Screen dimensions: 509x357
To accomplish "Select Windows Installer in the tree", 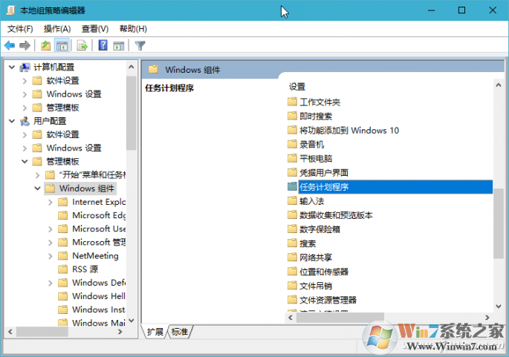I will pos(99,309).
